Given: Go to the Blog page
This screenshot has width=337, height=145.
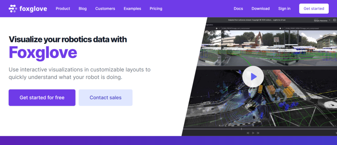Looking at the screenshot, I should 82,9.
